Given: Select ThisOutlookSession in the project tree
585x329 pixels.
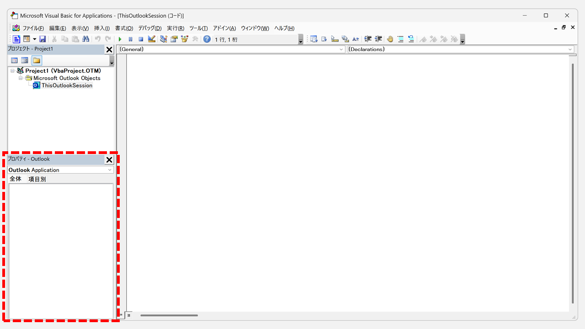Looking at the screenshot, I should pyautogui.click(x=67, y=85).
